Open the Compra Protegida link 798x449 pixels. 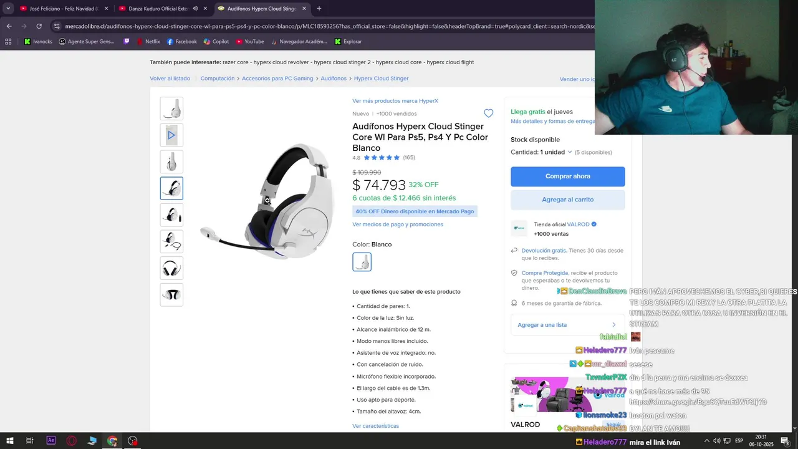pos(544,273)
